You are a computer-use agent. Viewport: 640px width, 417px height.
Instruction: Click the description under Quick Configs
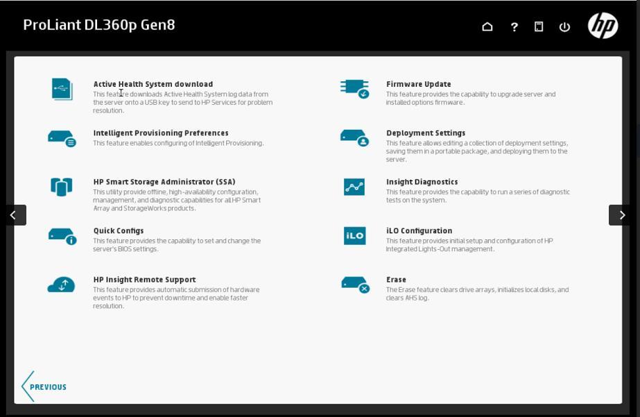click(176, 245)
